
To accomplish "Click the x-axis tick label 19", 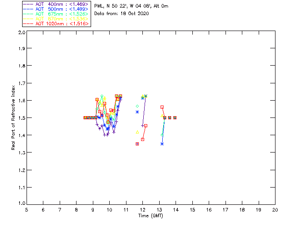I will click(x=259, y=210).
